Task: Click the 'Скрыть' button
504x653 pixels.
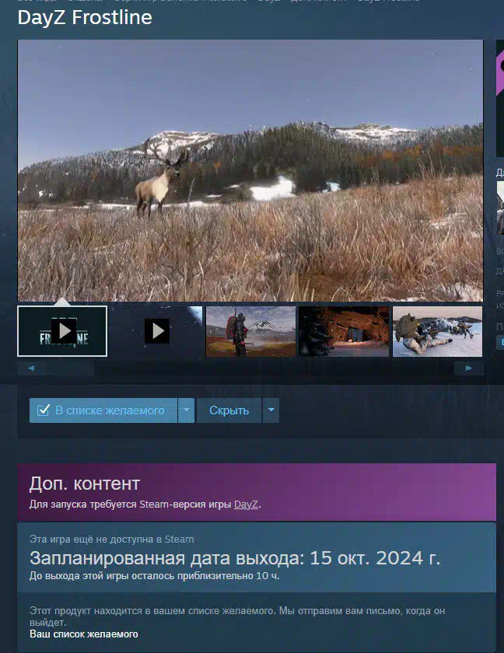Action: pyautogui.click(x=229, y=410)
